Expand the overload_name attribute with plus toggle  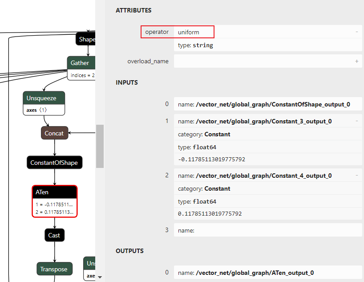click(x=357, y=61)
